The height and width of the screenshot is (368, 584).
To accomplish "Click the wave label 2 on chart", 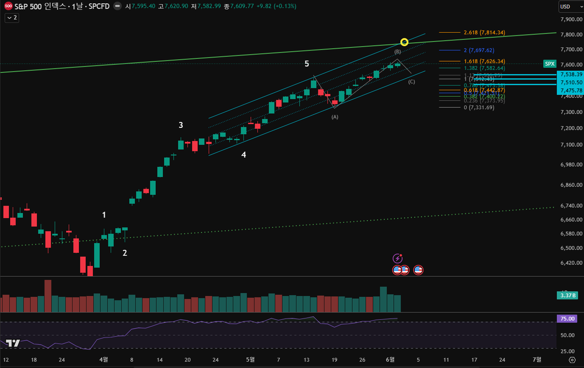I will 125,253.
